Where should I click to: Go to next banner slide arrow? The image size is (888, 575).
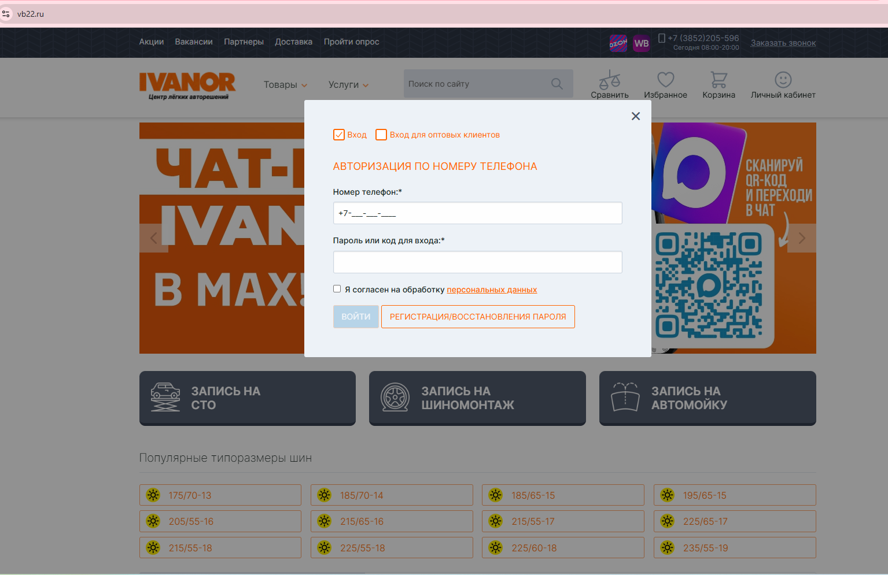(x=801, y=238)
